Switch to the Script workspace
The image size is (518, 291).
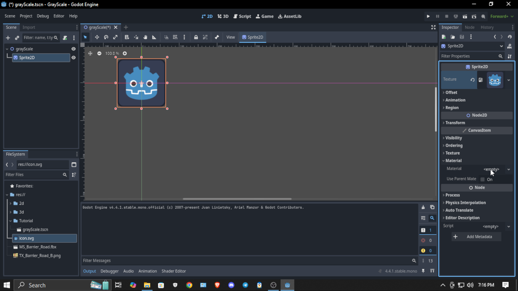click(242, 16)
